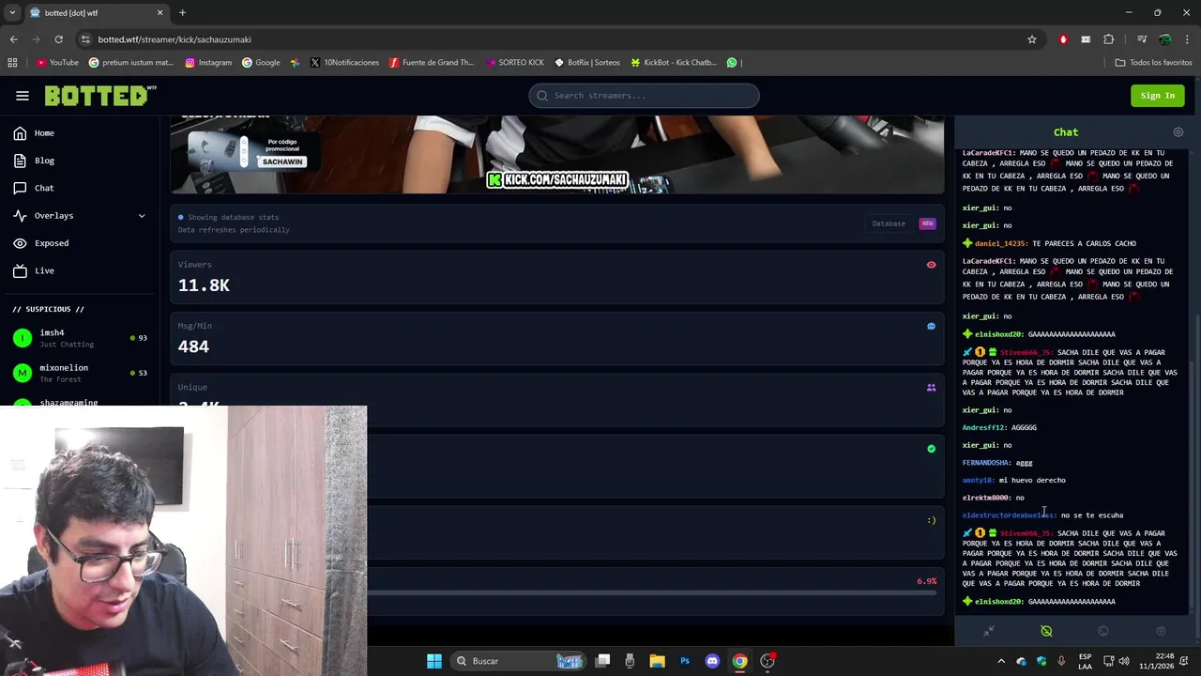Open the Instagram bookmark

(208, 63)
